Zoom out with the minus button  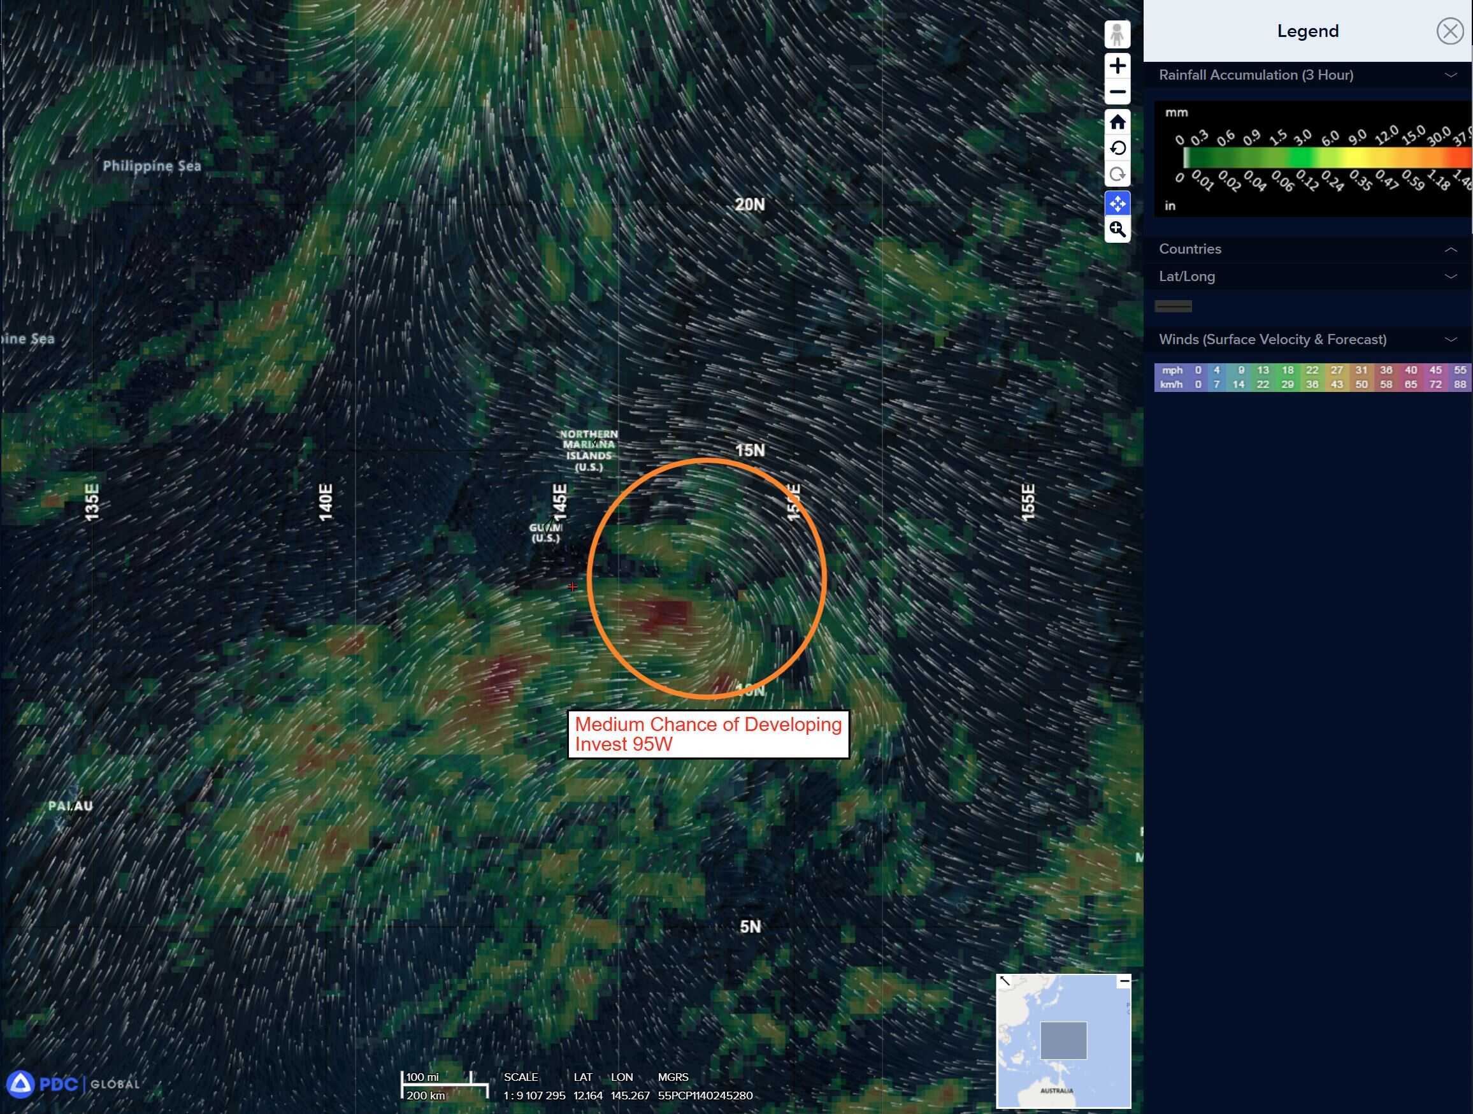[1117, 92]
